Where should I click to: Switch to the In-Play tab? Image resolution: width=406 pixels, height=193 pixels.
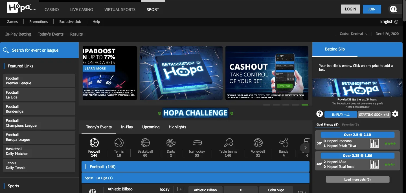(x=127, y=127)
